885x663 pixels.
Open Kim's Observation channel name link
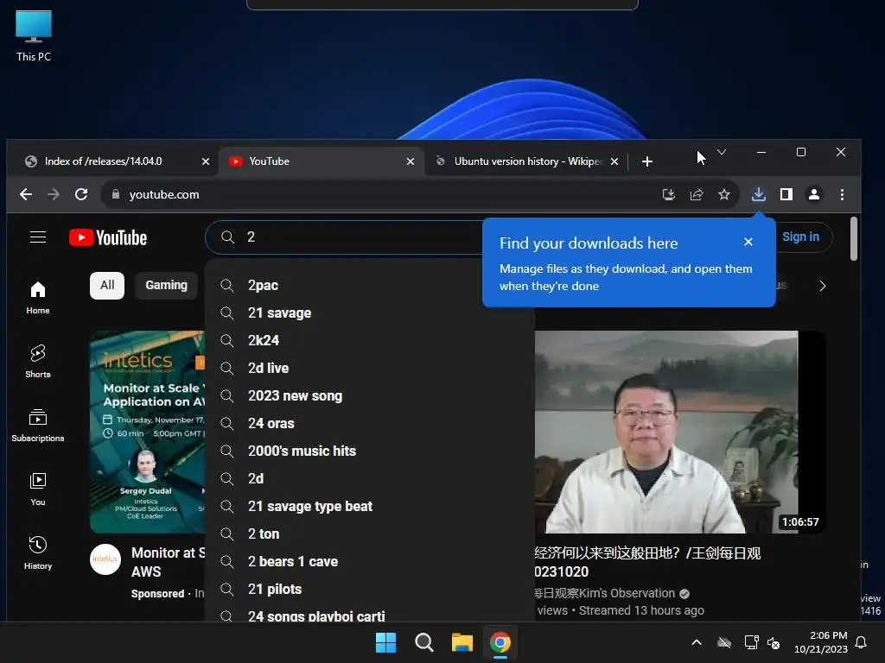(604, 593)
